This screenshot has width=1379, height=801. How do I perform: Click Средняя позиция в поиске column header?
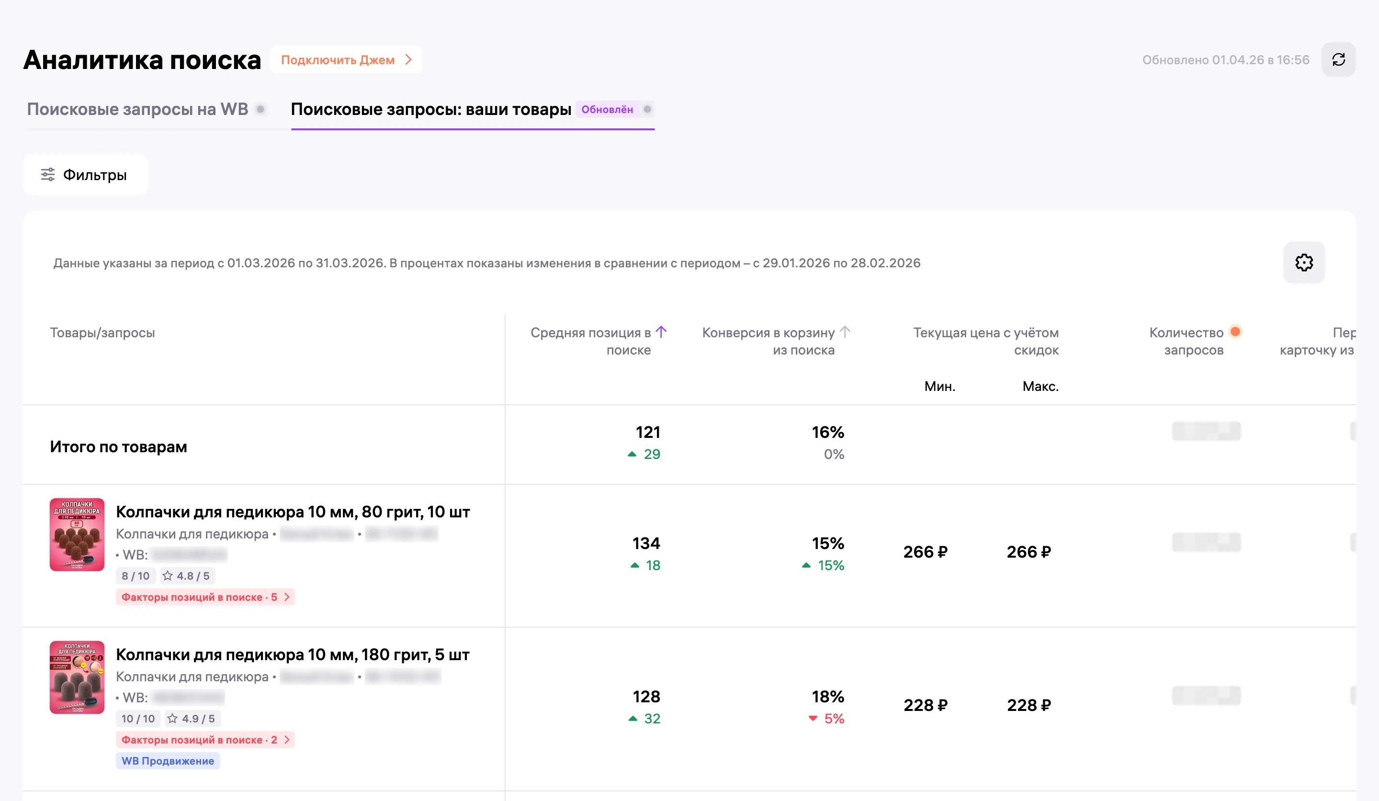[x=590, y=341]
